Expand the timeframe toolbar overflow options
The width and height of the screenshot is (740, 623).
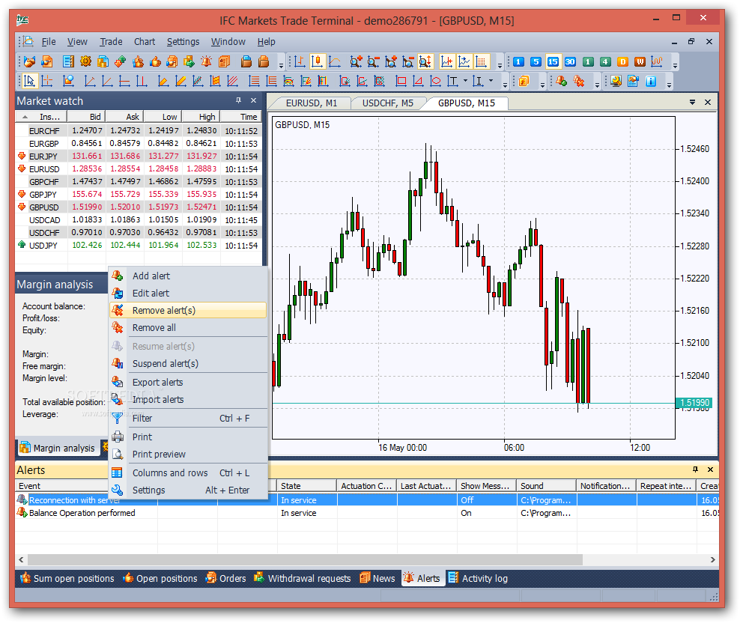pos(675,66)
